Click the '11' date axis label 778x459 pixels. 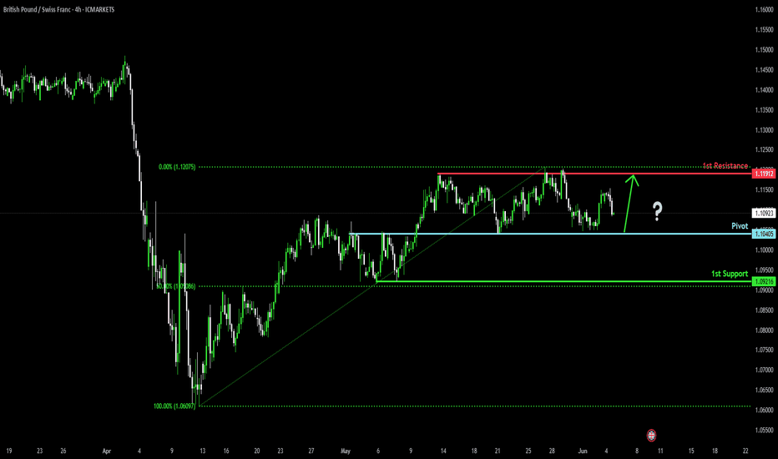(x=660, y=451)
